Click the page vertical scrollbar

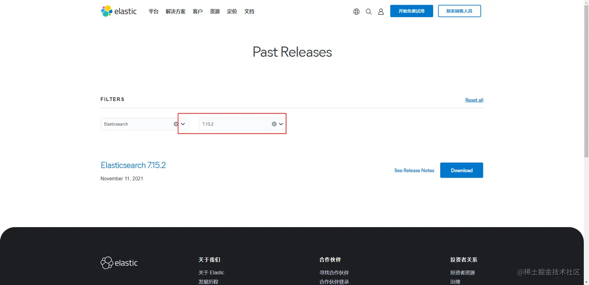(x=586, y=81)
